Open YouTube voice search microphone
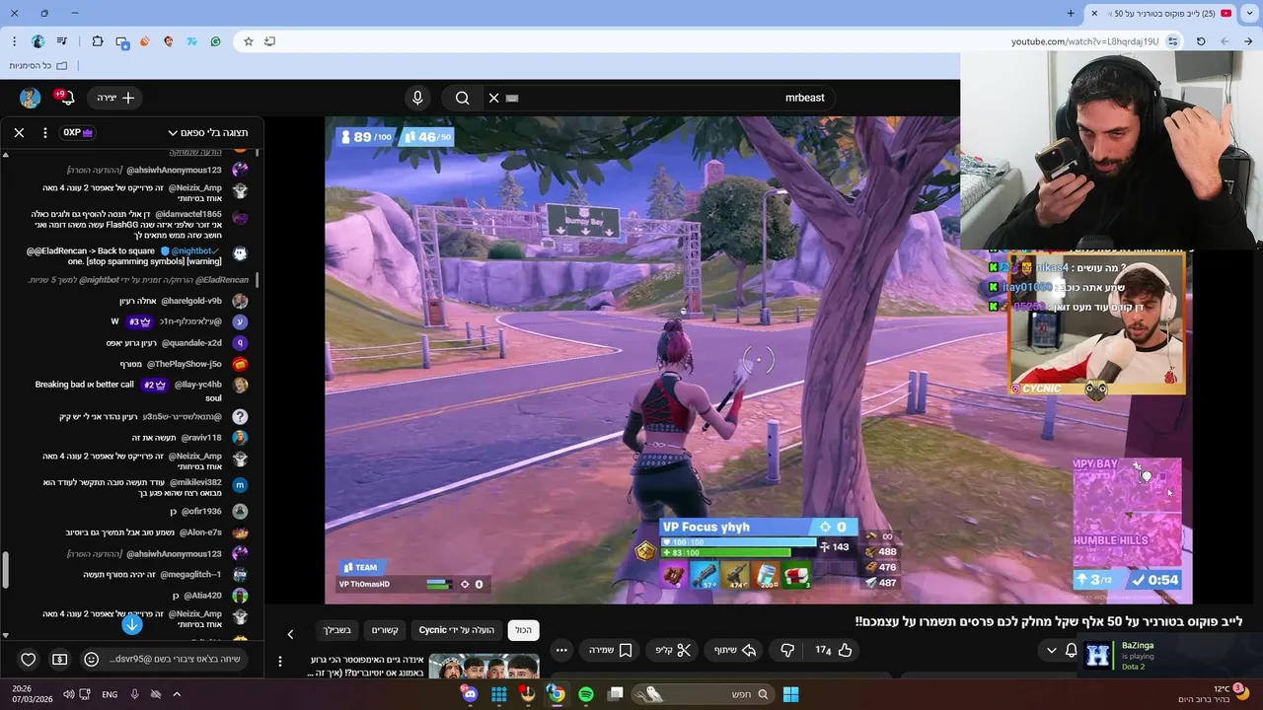This screenshot has height=710, width=1263. tap(417, 98)
